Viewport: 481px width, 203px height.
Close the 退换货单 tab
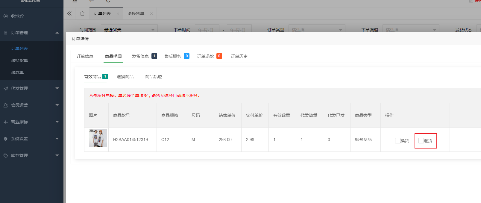pyautogui.click(x=151, y=14)
